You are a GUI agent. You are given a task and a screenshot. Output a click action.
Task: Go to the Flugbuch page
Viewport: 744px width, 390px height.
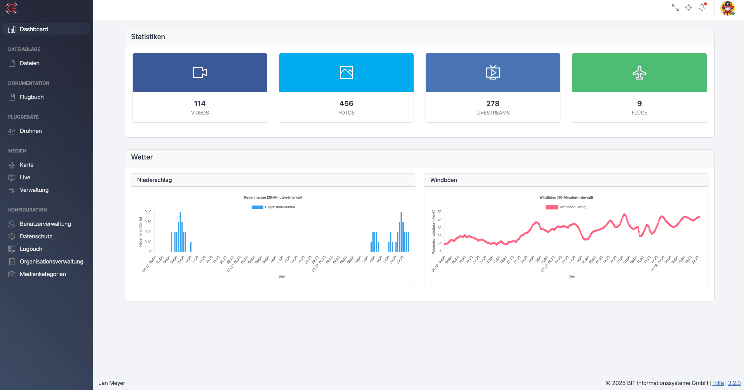click(32, 97)
